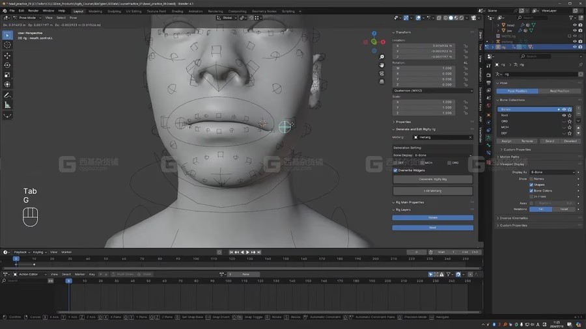Open the Bone Display B-Bone dropdown
This screenshot has width=586, height=329.
[443, 155]
